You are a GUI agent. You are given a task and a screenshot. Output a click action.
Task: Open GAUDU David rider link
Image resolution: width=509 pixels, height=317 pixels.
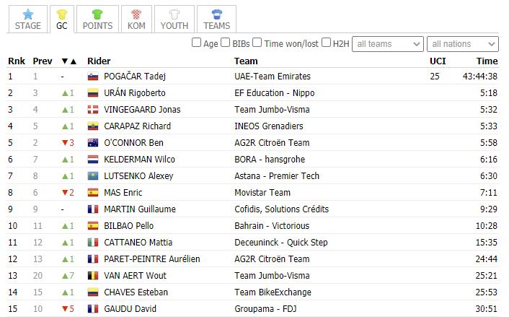pyautogui.click(x=130, y=308)
